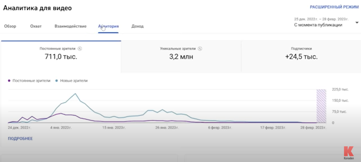Click the +24,5 тыс. value
This screenshot has width=361, height=162.
(x=301, y=57)
